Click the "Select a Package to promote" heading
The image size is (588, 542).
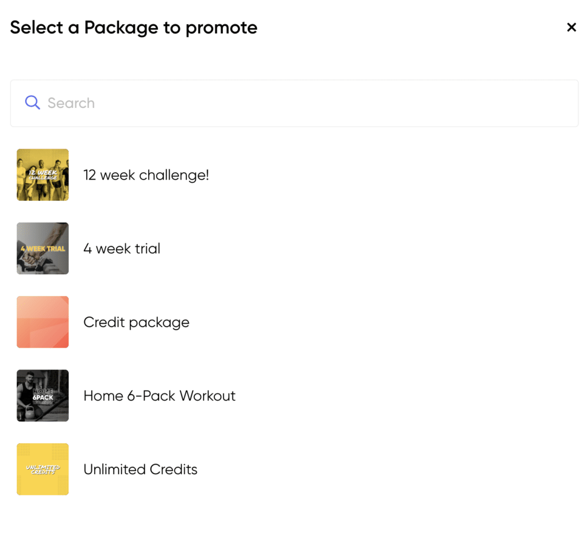point(134,28)
